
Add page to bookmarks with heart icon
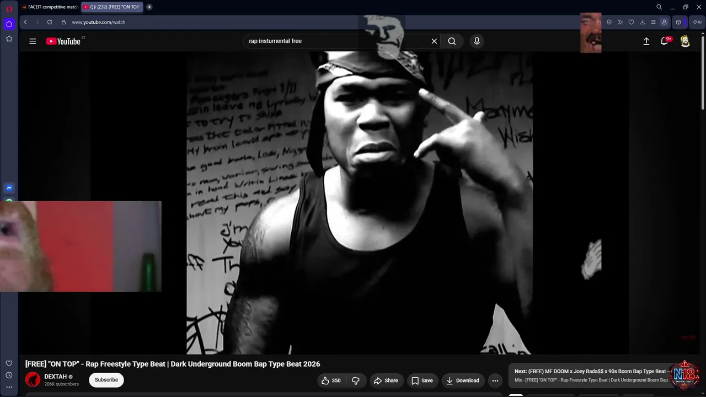point(632,22)
